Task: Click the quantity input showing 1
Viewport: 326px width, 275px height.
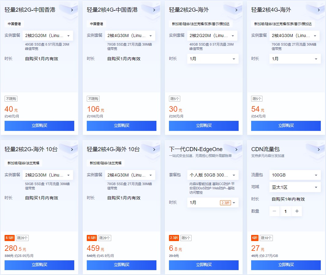Action: (285, 211)
